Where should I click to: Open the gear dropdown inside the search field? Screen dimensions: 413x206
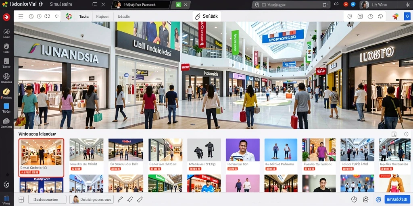click(325, 5)
